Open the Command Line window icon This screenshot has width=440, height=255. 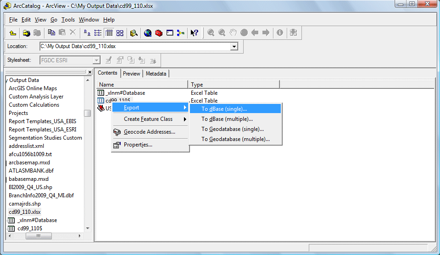pyautogui.click(x=170, y=33)
